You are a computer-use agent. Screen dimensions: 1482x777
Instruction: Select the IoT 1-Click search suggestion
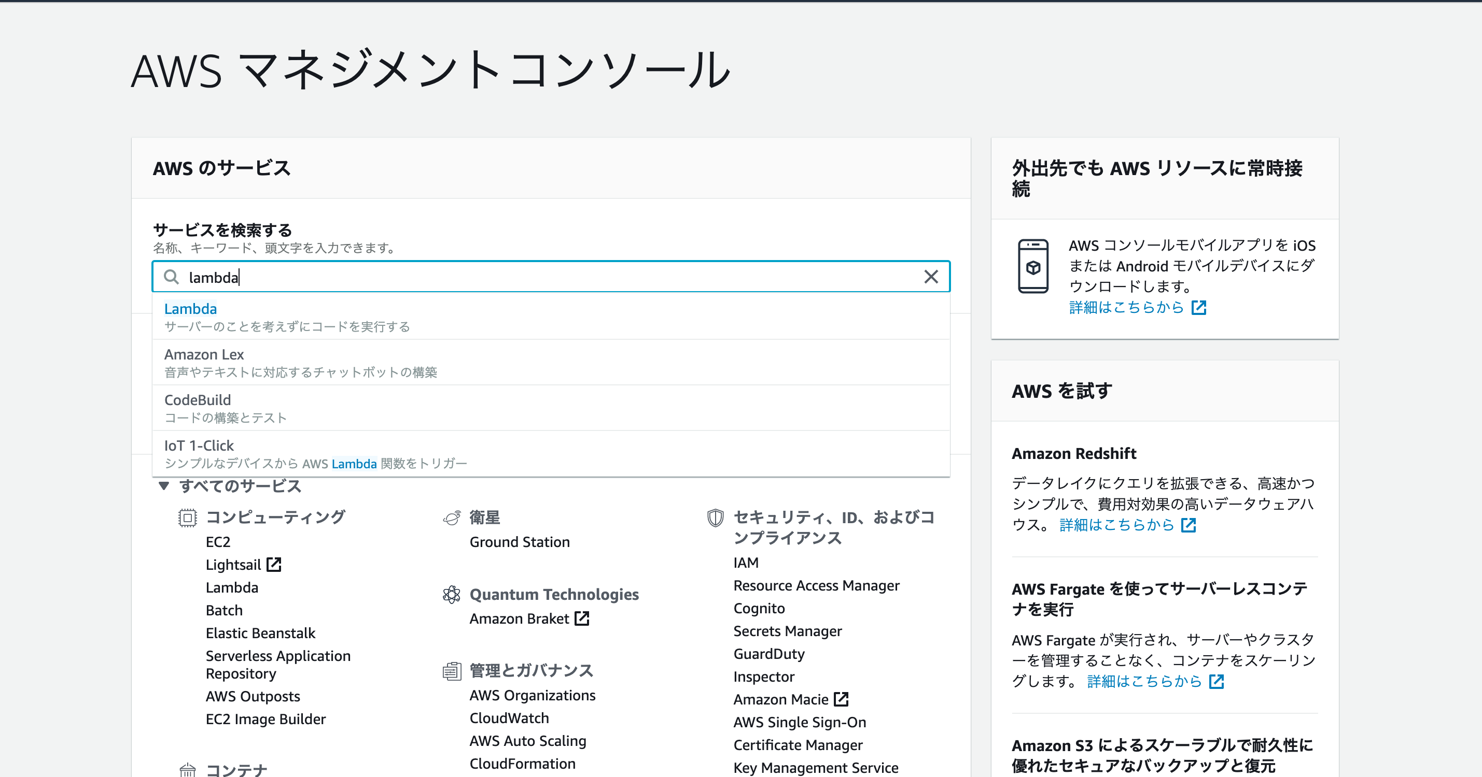pos(551,453)
